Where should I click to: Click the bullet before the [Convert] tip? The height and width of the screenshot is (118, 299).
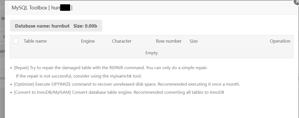pos(11,92)
